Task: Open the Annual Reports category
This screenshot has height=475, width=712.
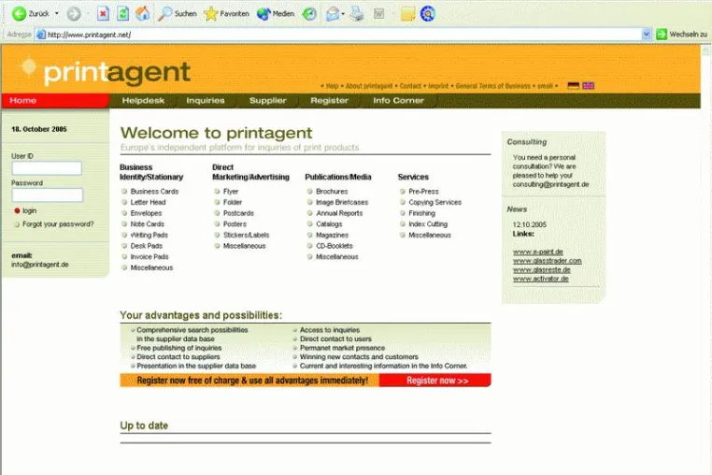Action: pos(339,213)
